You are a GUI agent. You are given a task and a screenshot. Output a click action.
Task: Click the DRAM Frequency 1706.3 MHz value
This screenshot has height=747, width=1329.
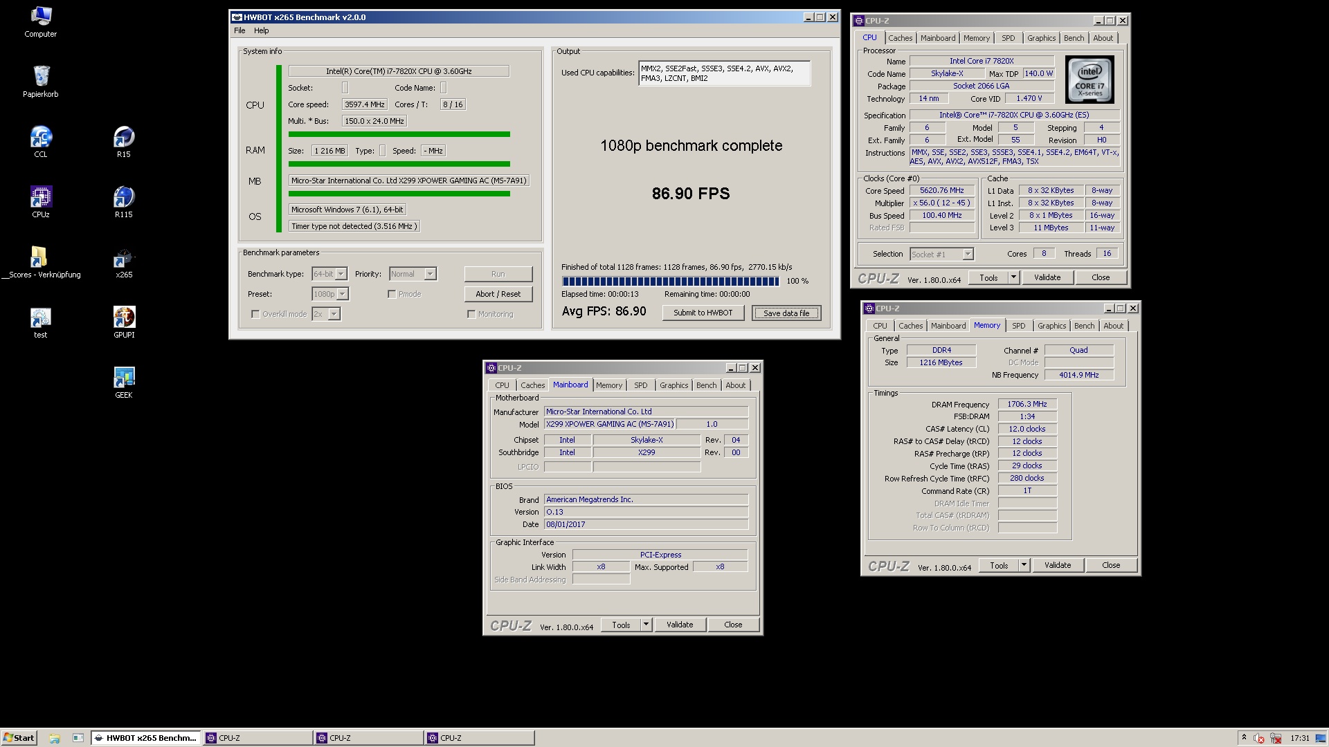(1027, 404)
